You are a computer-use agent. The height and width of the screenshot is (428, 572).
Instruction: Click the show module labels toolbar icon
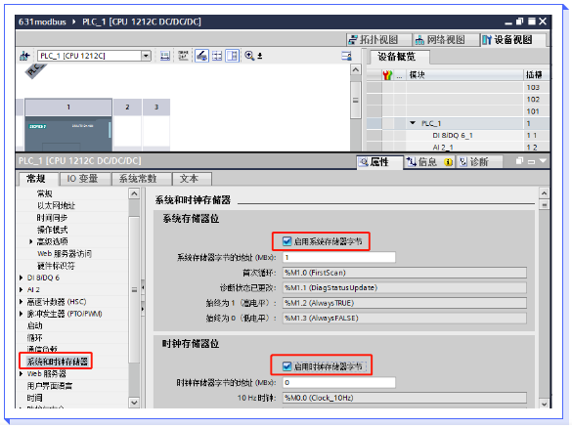click(183, 56)
